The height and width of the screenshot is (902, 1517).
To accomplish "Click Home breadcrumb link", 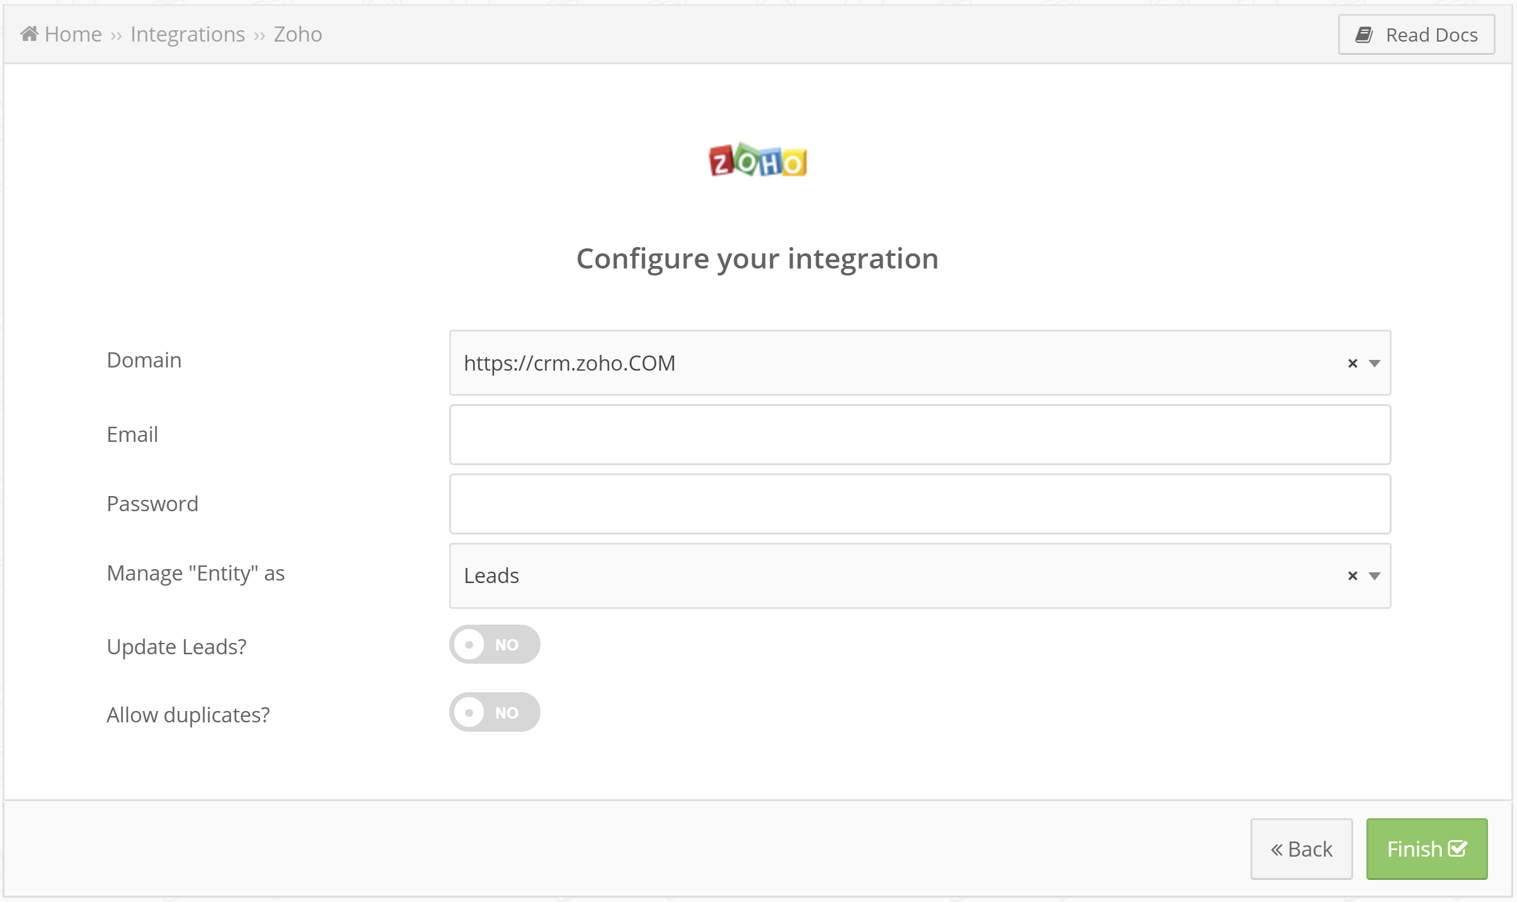I will pos(73,34).
